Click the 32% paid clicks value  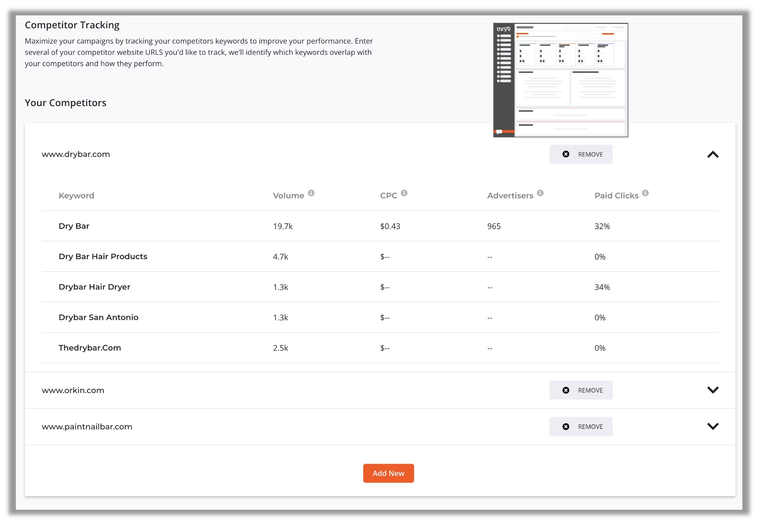coord(602,226)
